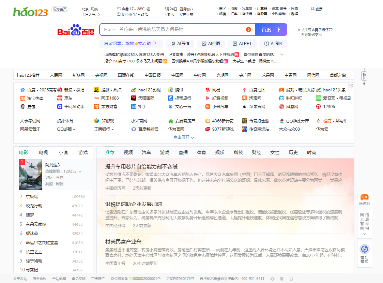Open the 哔哩哔哩 icon link

281,98
